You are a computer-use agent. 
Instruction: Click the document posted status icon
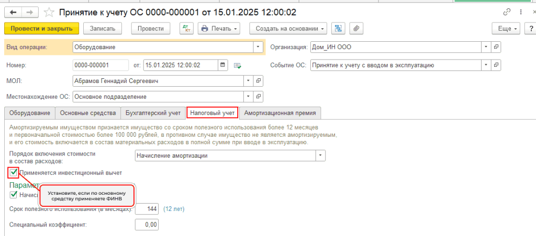(238, 65)
